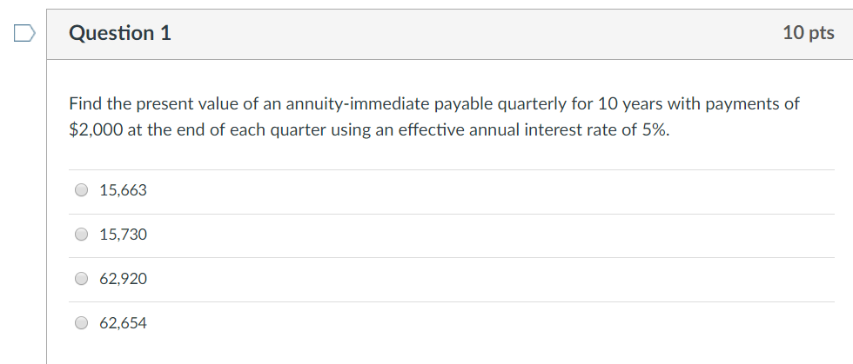Click the 62,654 answer label text

coord(123,323)
